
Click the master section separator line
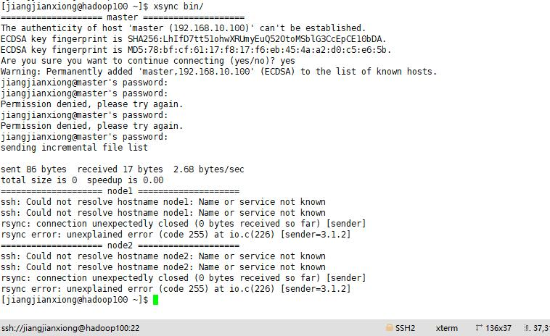coord(123,17)
